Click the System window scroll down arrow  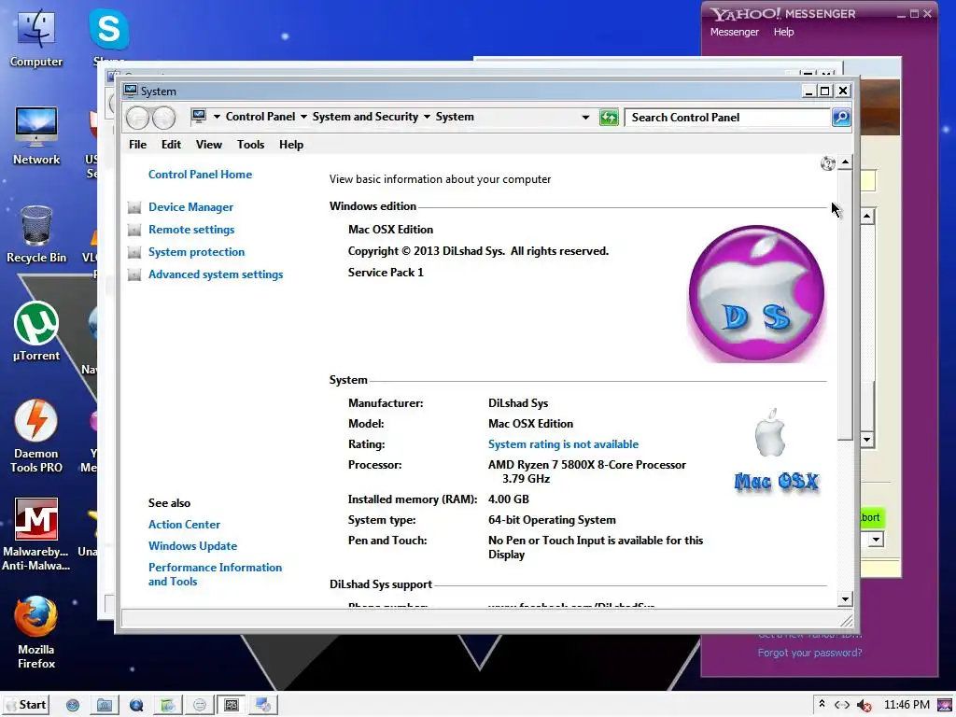(x=845, y=599)
